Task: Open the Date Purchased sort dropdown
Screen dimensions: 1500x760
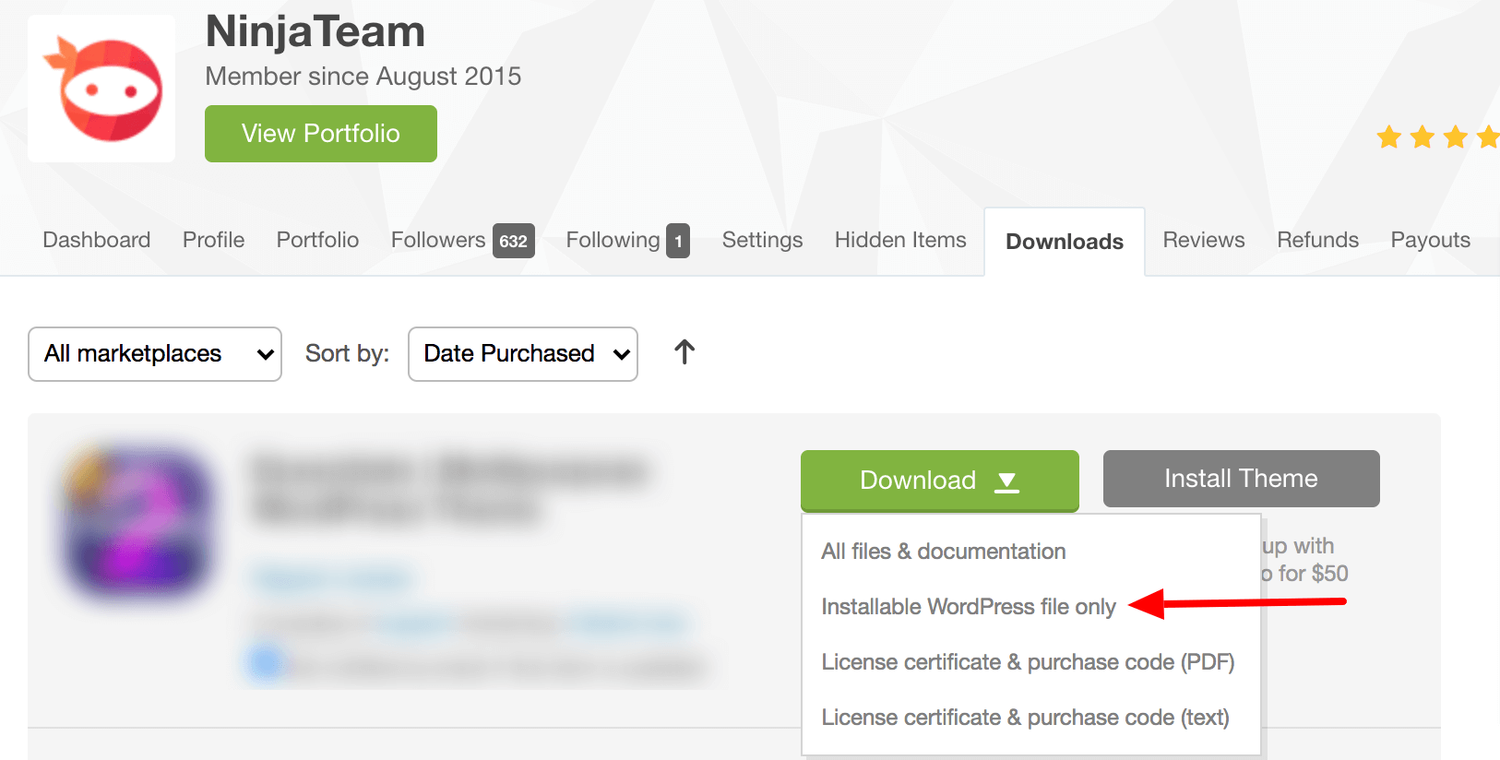Action: click(523, 354)
